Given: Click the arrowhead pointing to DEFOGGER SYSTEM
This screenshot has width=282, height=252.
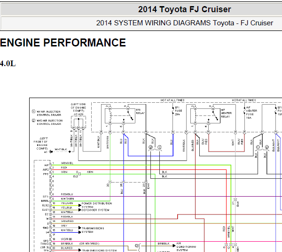Looking at the screenshot, I should tap(80, 210).
